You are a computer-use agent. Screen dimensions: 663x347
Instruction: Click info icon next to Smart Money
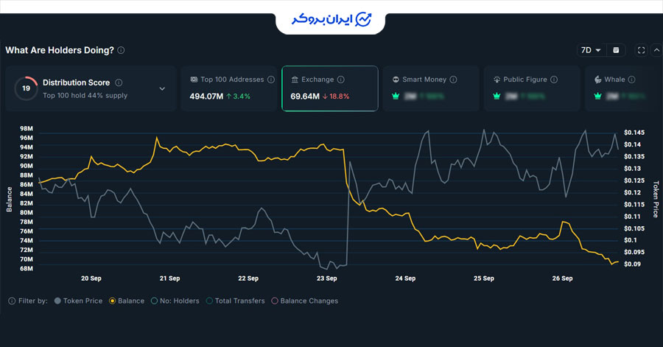coord(453,80)
